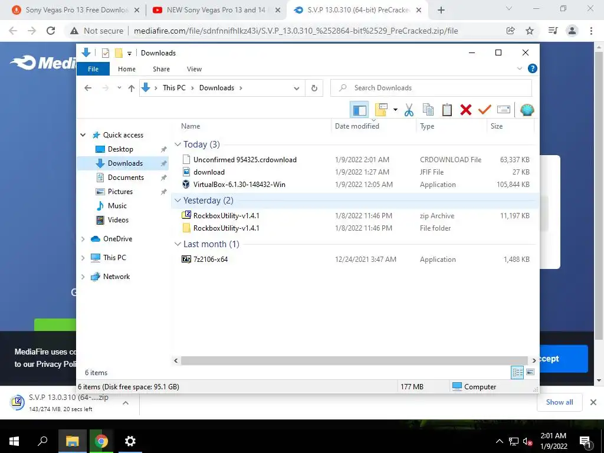This screenshot has height=453, width=604.
Task: Open the Home ribbon tab
Action: pyautogui.click(x=127, y=69)
